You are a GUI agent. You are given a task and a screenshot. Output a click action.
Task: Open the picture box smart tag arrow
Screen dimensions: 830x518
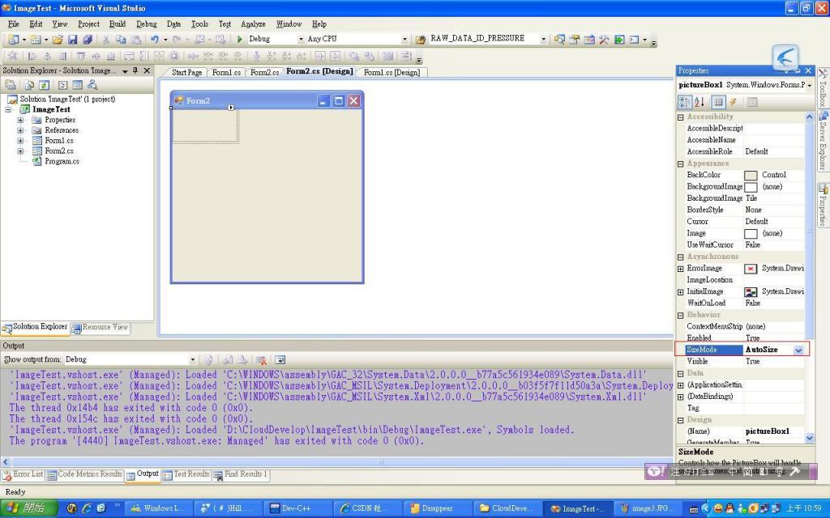(x=231, y=108)
